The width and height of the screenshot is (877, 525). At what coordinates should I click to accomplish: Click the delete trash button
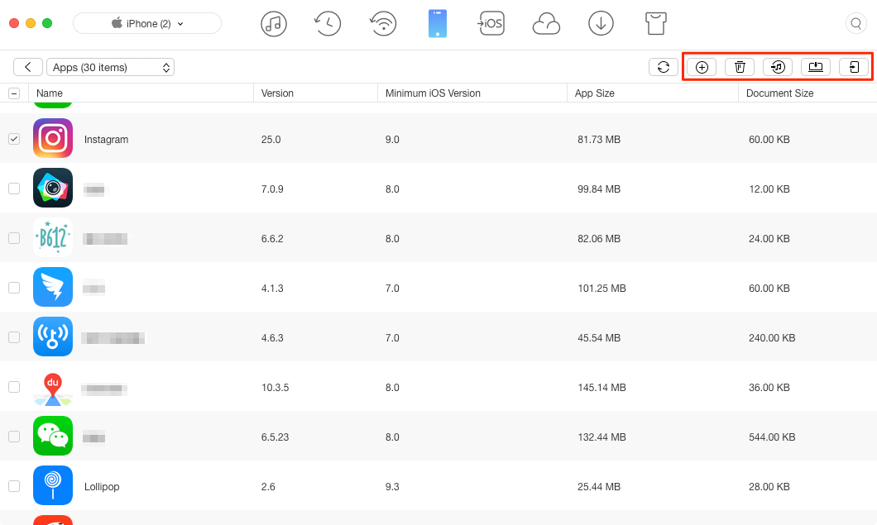click(740, 67)
